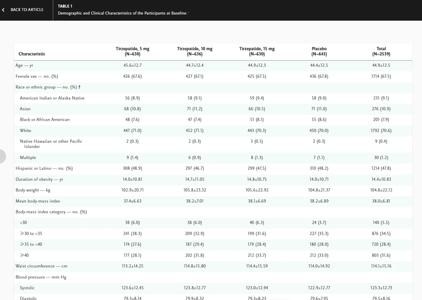The width and height of the screenshot is (422, 300).
Task: Select the '≥35 to <40' category label
Action: point(31,244)
